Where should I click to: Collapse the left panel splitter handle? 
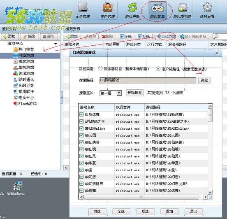point(62,98)
